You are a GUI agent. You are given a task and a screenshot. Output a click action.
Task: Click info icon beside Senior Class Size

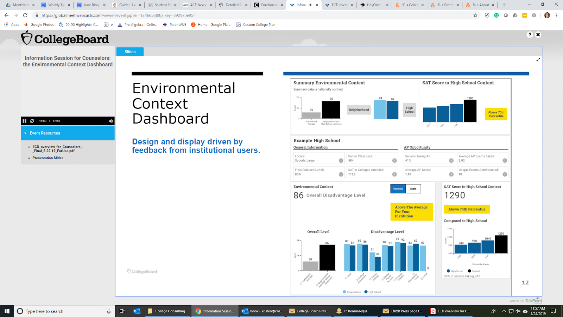coord(394,161)
